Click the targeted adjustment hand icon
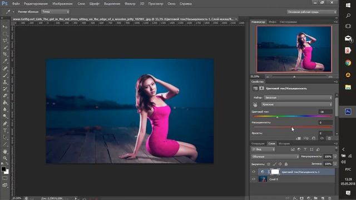 click(x=255, y=104)
